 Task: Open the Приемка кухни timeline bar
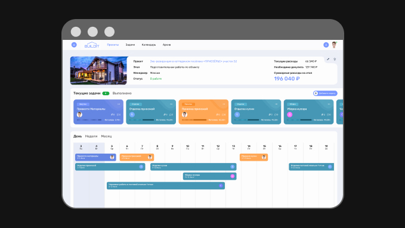pyautogui.click(x=253, y=157)
